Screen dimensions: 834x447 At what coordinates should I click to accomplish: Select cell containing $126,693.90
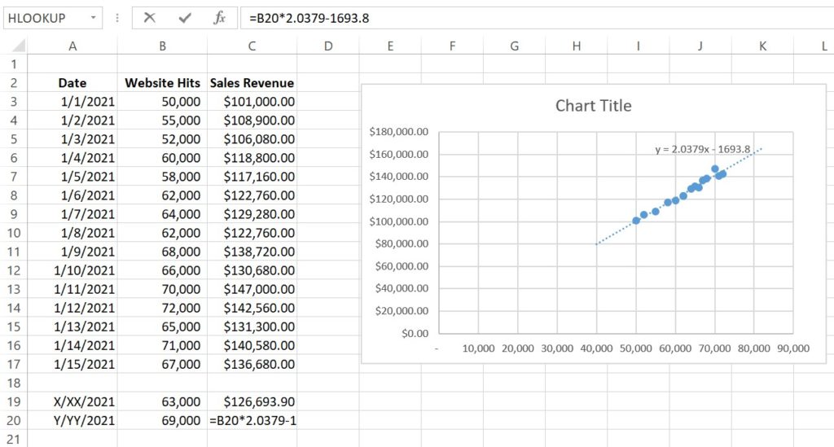click(252, 401)
